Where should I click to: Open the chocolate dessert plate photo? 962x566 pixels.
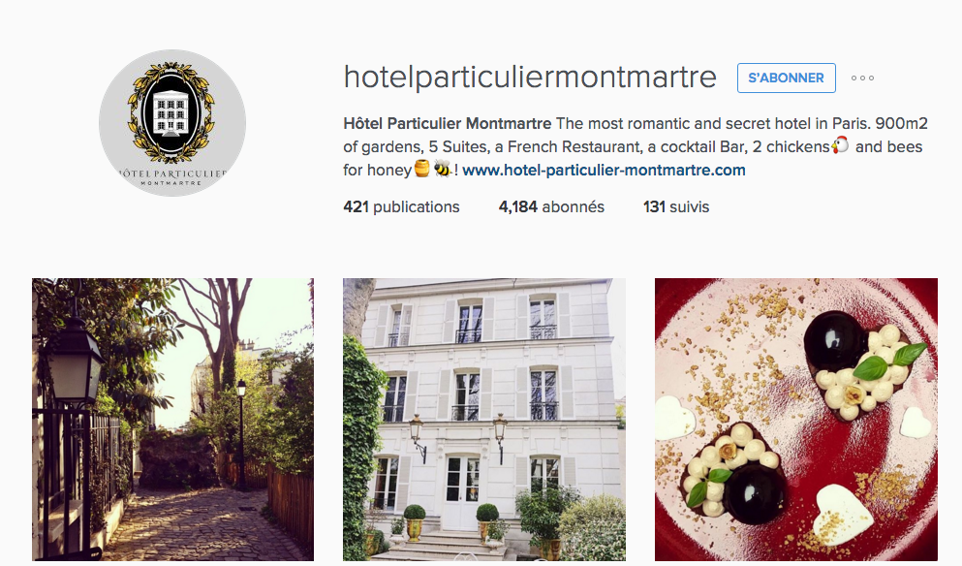click(796, 420)
